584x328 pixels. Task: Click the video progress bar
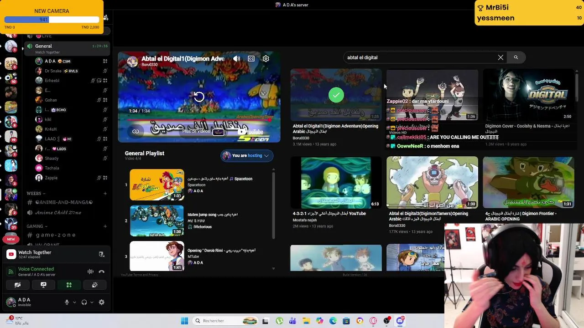pos(199,120)
